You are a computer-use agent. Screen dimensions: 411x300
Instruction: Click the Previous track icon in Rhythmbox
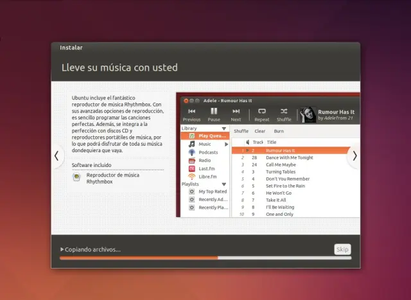[x=191, y=111]
